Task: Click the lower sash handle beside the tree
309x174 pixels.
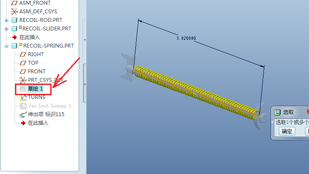Action: point(85,83)
